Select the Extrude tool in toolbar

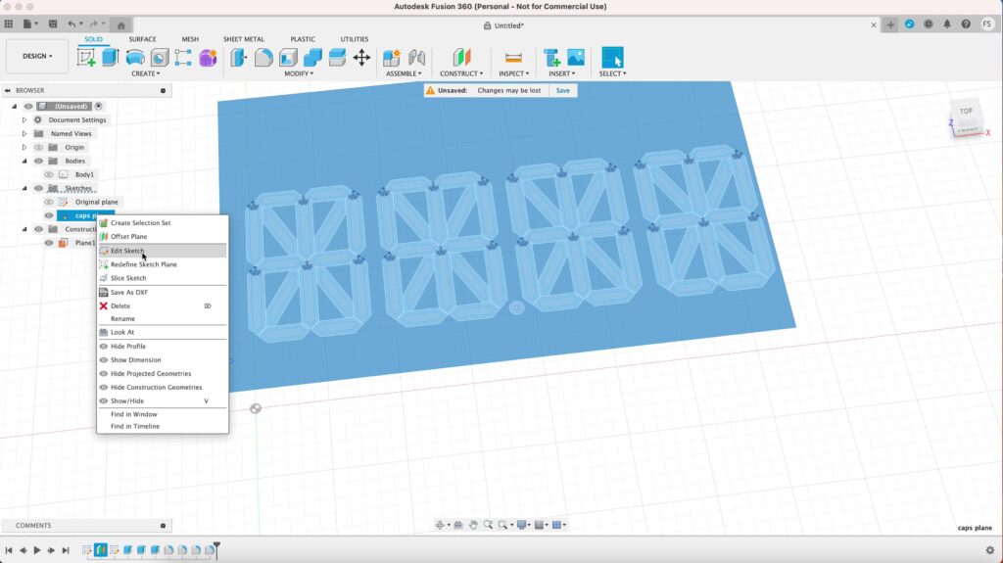110,57
